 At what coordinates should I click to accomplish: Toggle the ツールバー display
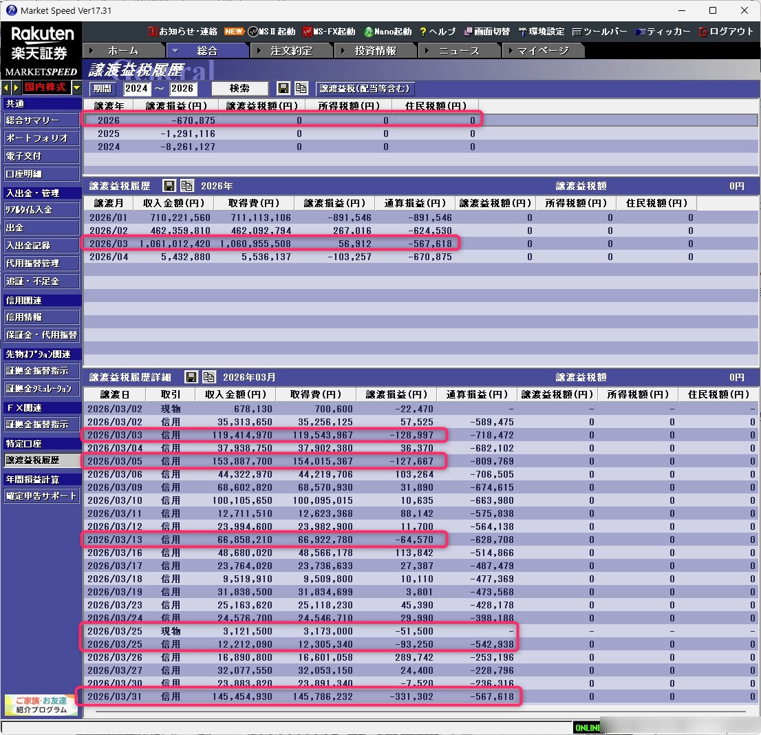click(599, 32)
